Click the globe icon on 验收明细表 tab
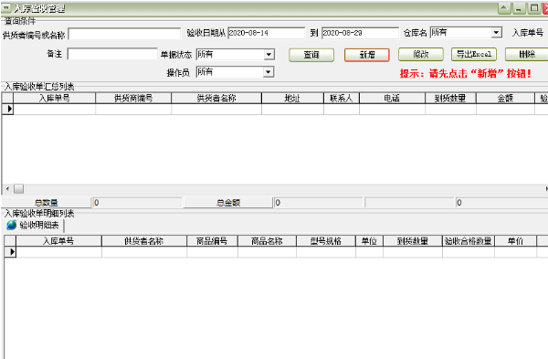 (12, 225)
